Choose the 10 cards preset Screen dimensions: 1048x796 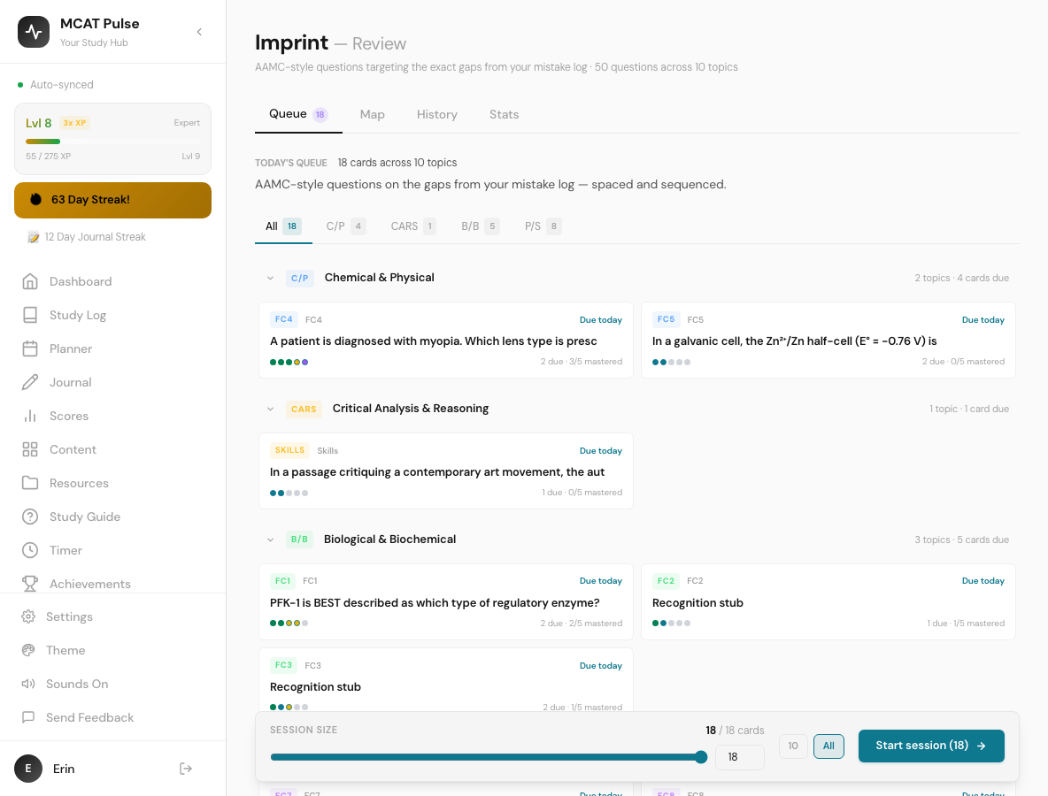coord(793,746)
